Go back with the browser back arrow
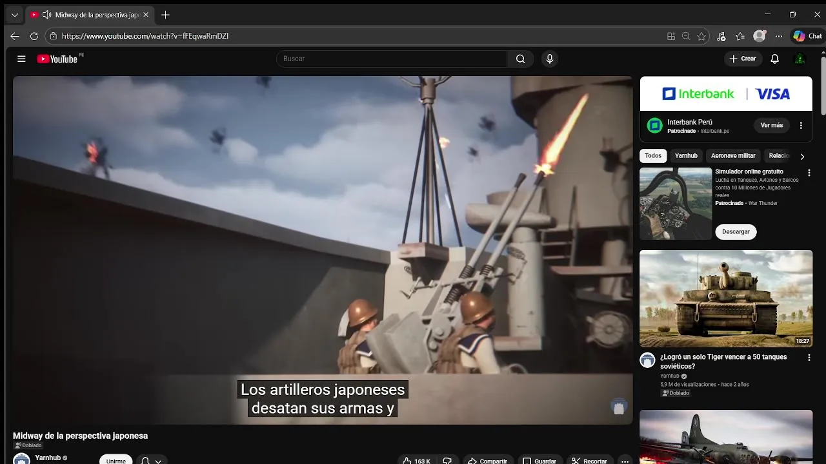 (15, 36)
